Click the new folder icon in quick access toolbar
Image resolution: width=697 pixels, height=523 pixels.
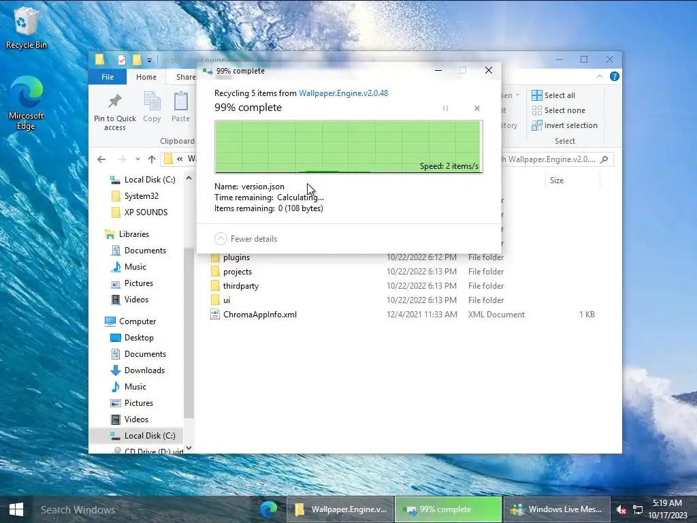tap(137, 60)
